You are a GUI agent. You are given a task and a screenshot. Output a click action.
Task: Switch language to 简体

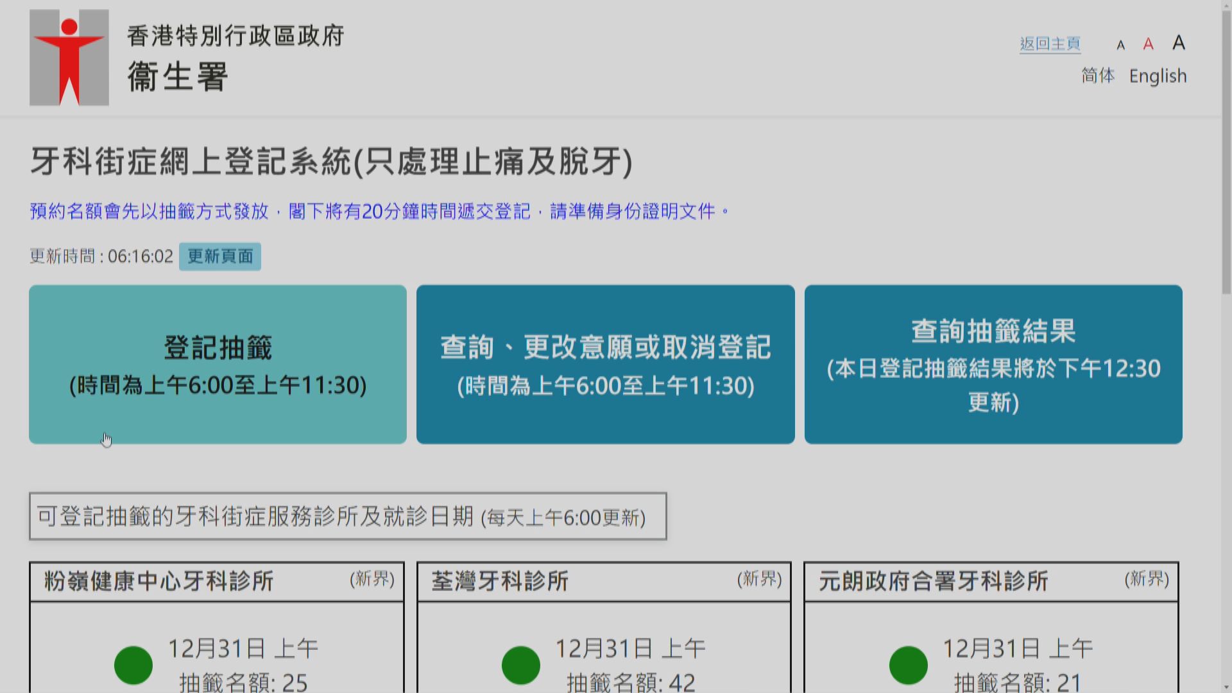[x=1098, y=76]
